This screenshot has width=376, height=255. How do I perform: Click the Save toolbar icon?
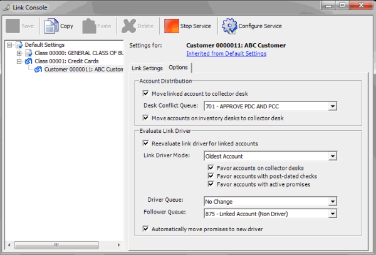tap(13, 26)
